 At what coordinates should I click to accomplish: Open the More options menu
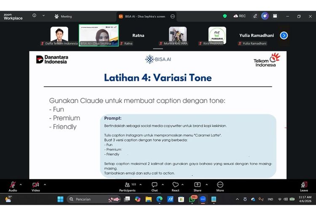220,186
